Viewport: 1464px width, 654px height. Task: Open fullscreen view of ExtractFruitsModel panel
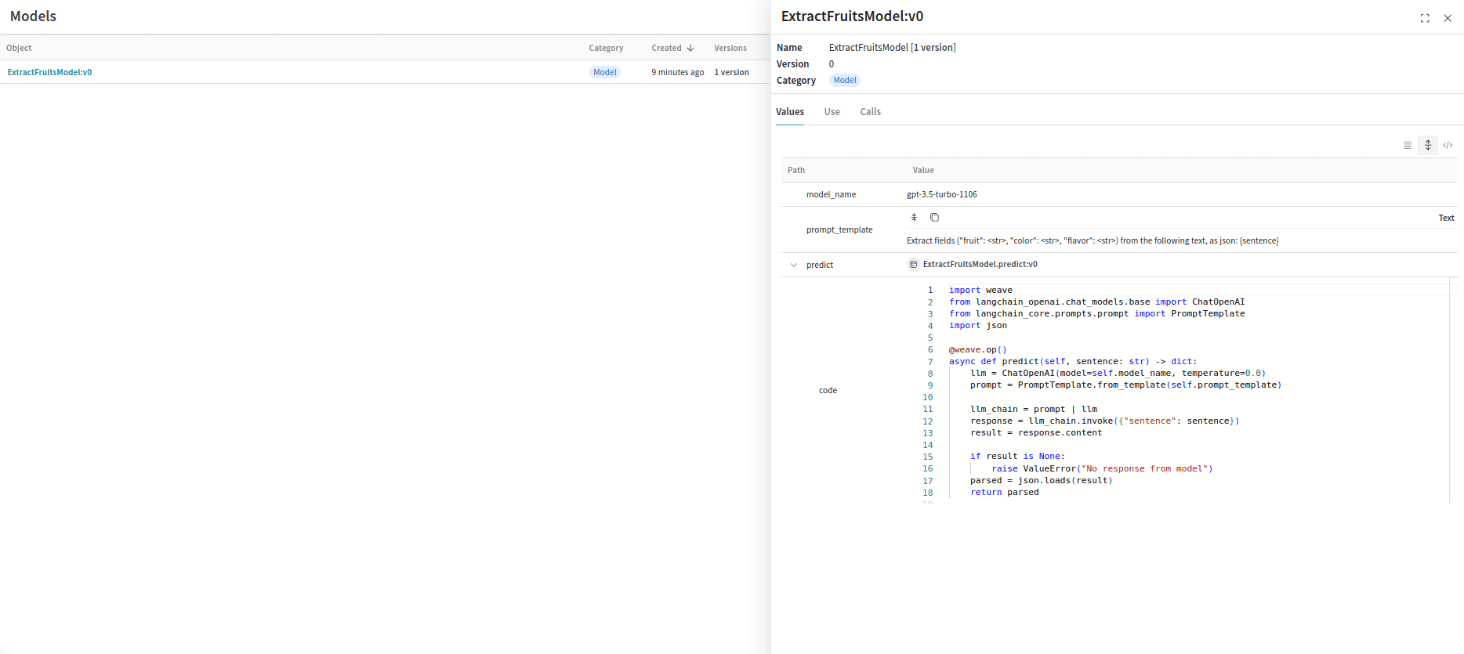coord(1425,18)
